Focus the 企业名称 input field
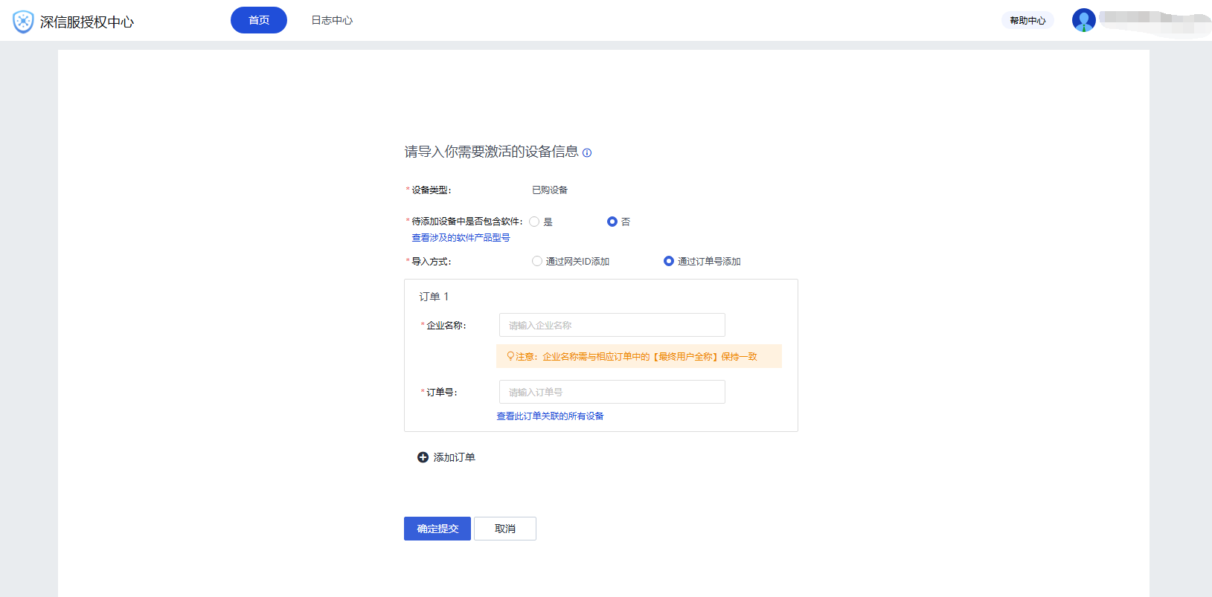Viewport: 1212px width, 597px height. coord(612,325)
